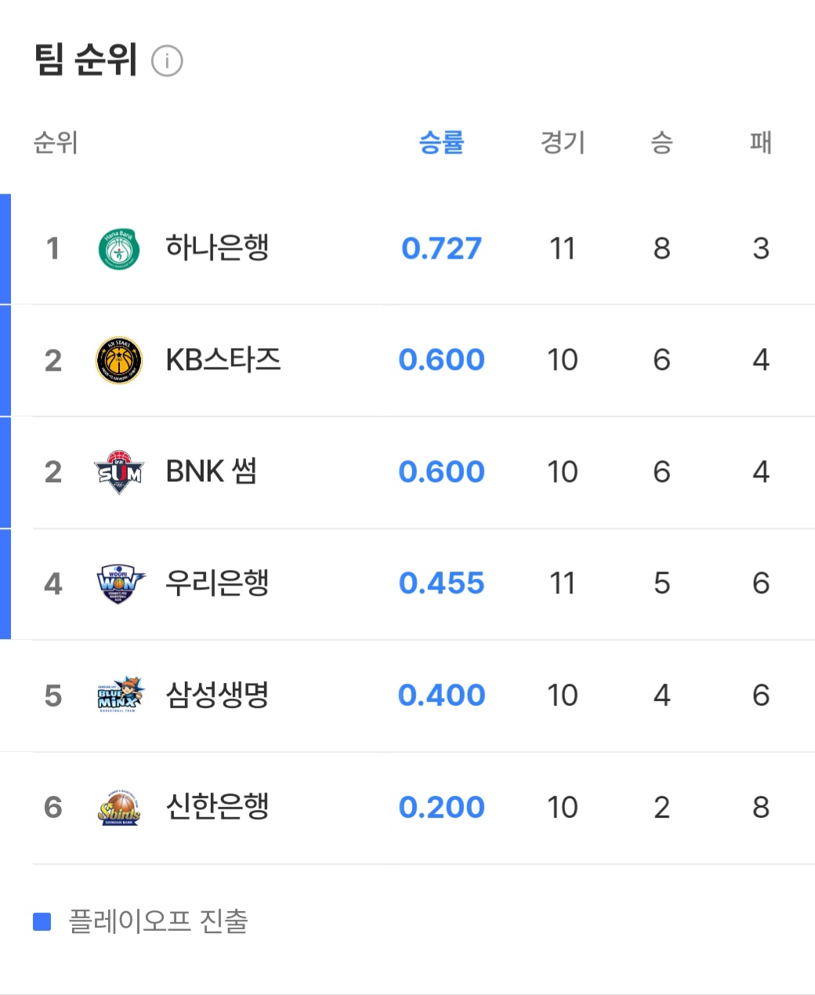Open the 하나은행 team name
The image size is (815, 995).
[217, 248]
